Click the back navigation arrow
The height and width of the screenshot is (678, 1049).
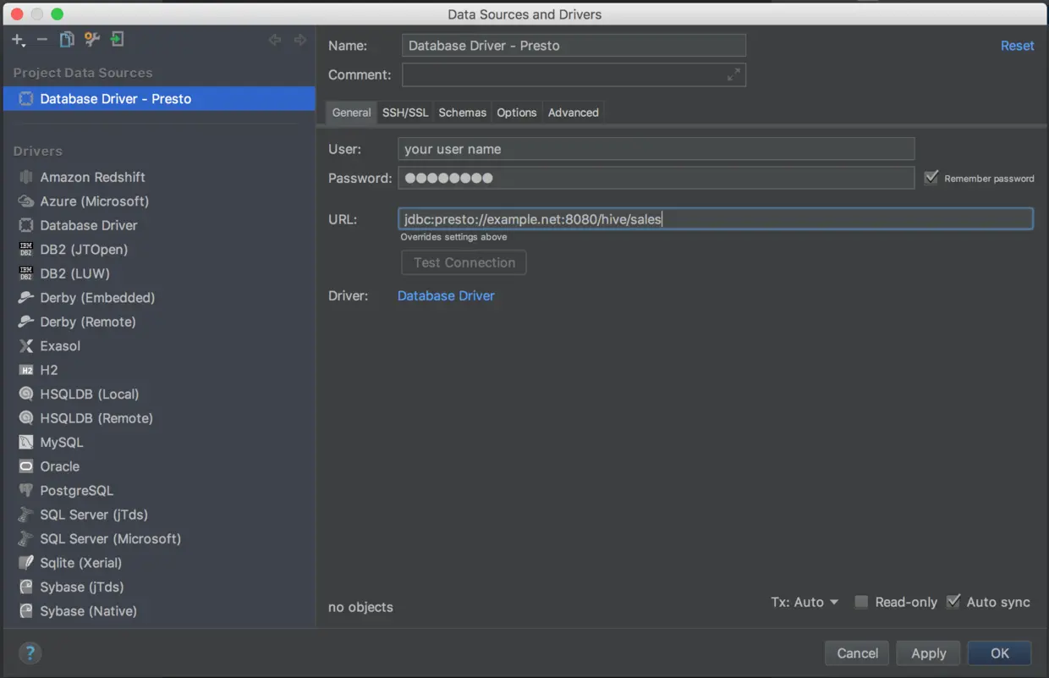(x=275, y=40)
